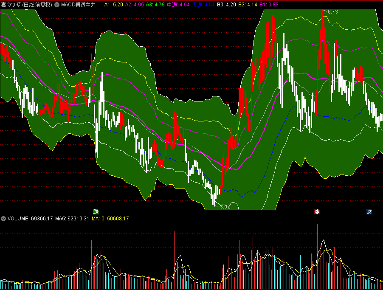Select the magenta B1: 3.89 label

point(268,5)
